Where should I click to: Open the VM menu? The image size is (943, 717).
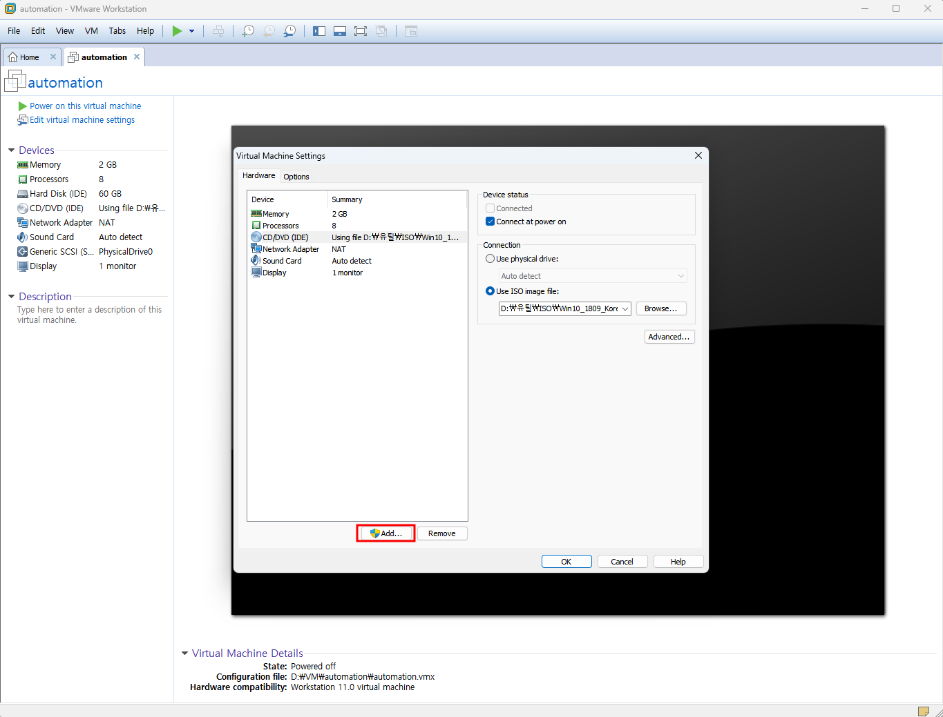pyautogui.click(x=91, y=31)
